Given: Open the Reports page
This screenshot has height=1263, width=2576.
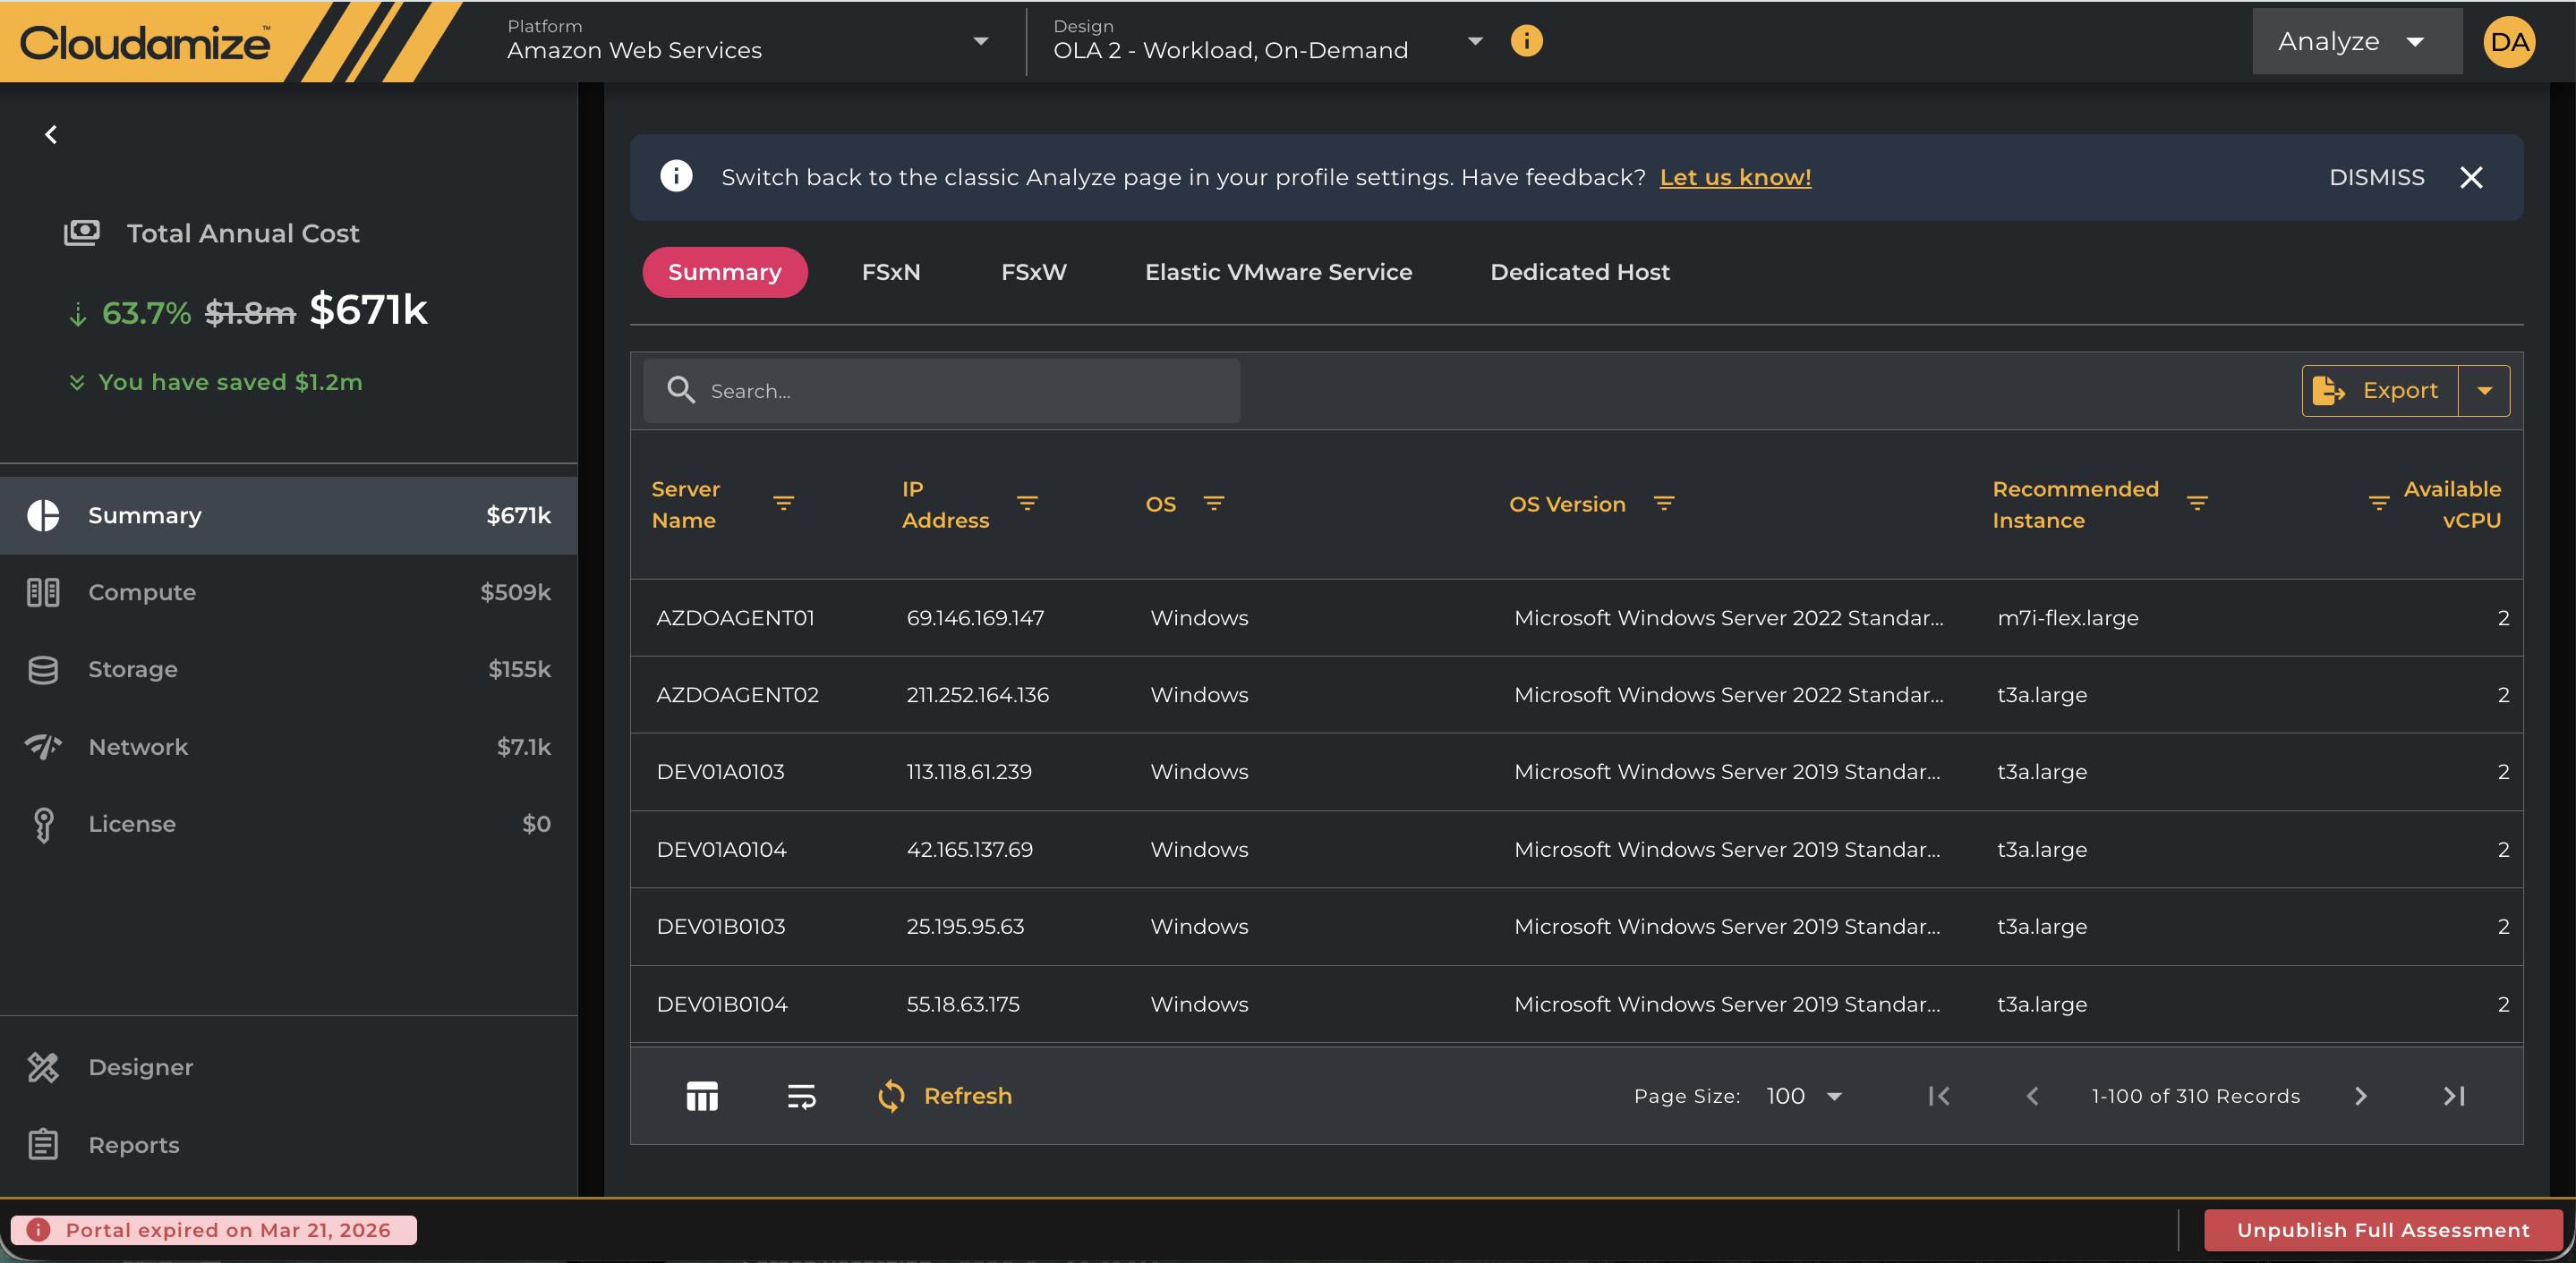Looking at the screenshot, I should pos(289,1144).
